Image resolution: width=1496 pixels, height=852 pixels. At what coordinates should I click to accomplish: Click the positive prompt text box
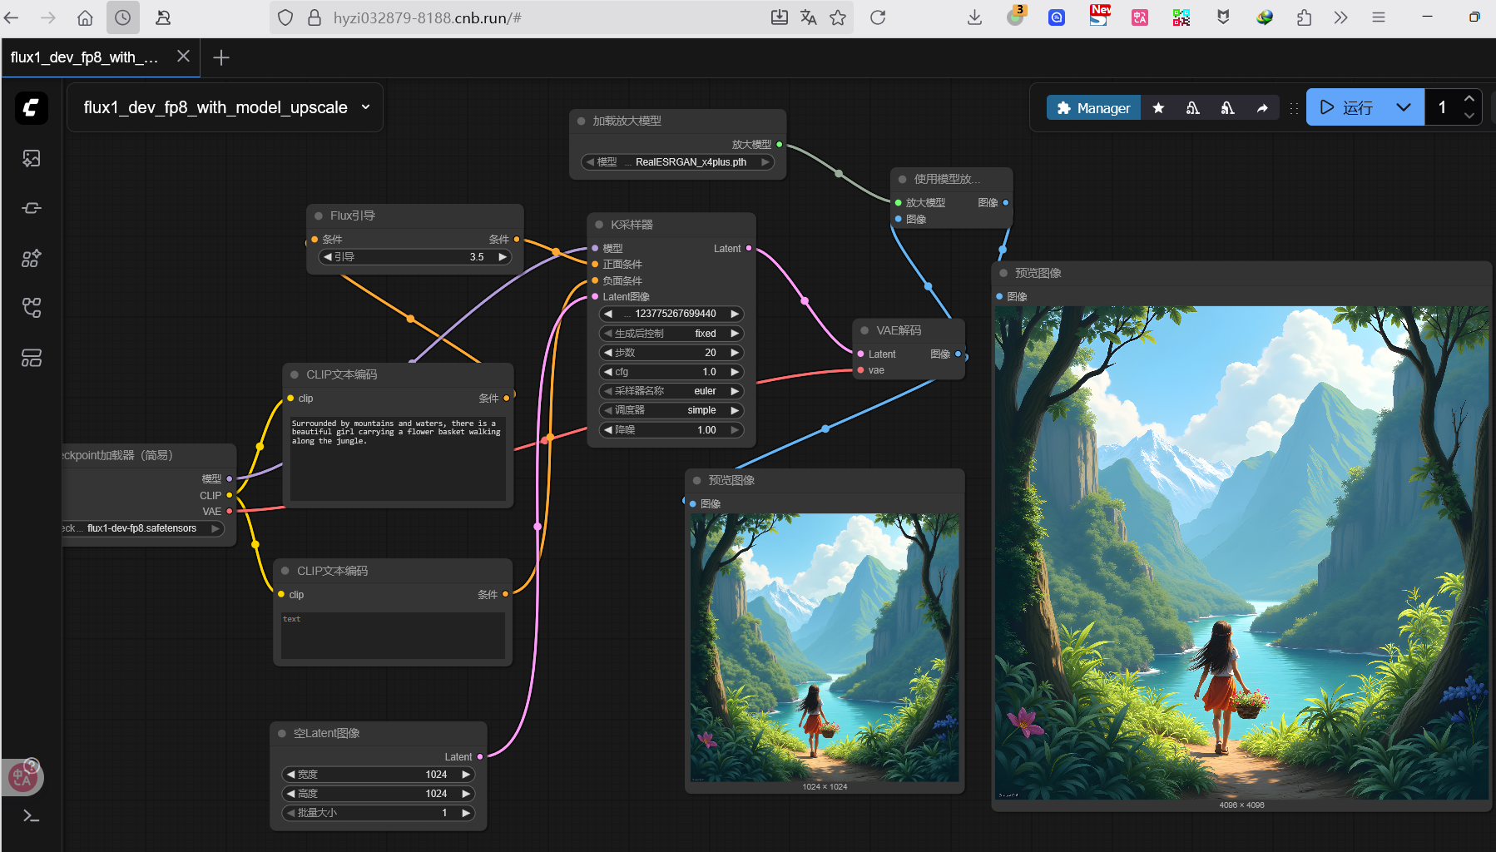[x=397, y=458]
